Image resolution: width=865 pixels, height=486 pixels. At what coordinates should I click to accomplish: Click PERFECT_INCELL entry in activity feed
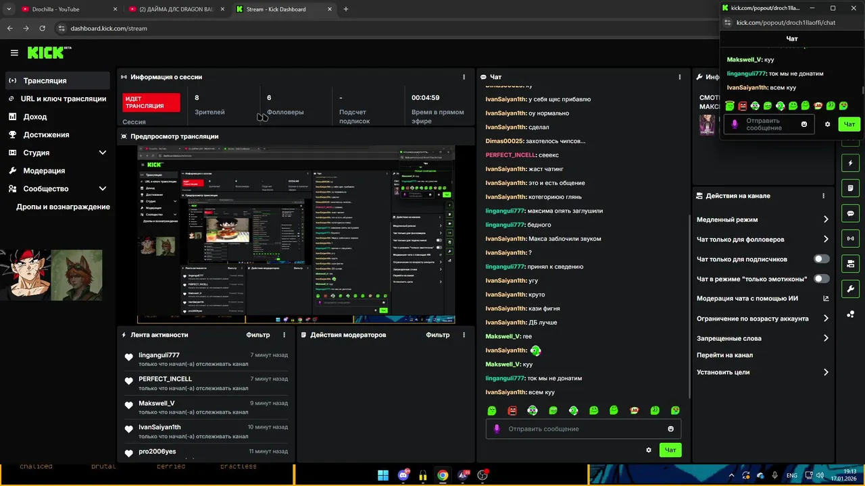point(205,383)
